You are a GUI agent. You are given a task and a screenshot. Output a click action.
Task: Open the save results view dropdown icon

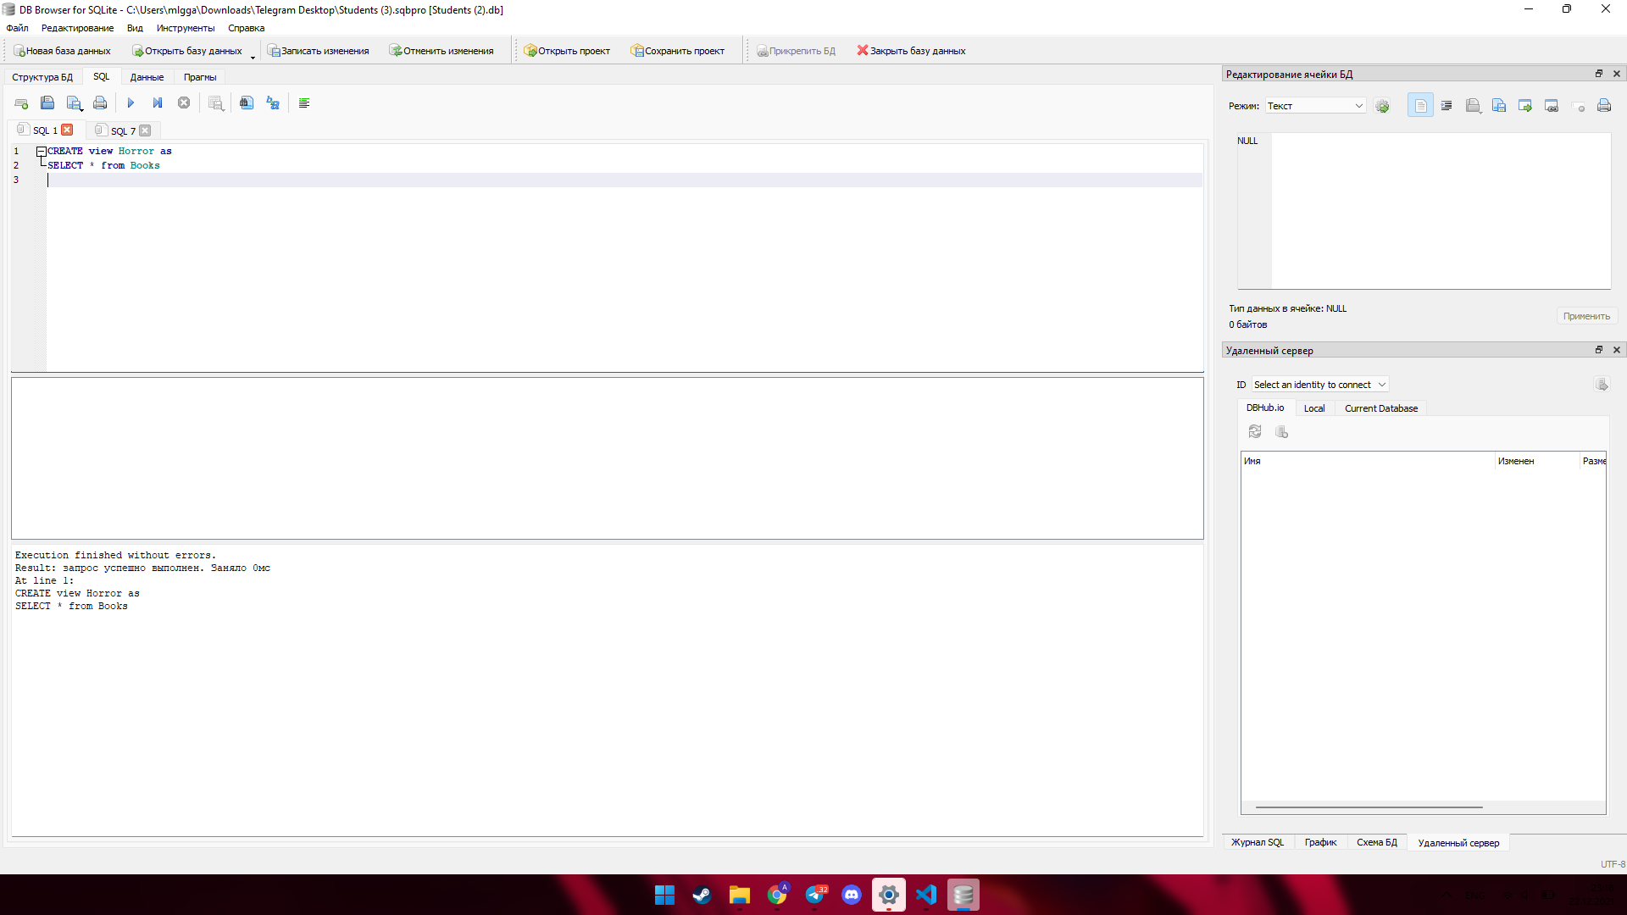coord(216,103)
